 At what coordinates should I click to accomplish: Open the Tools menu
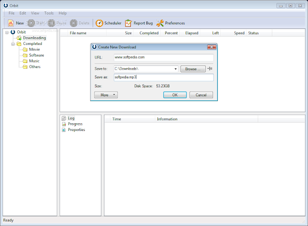point(49,13)
